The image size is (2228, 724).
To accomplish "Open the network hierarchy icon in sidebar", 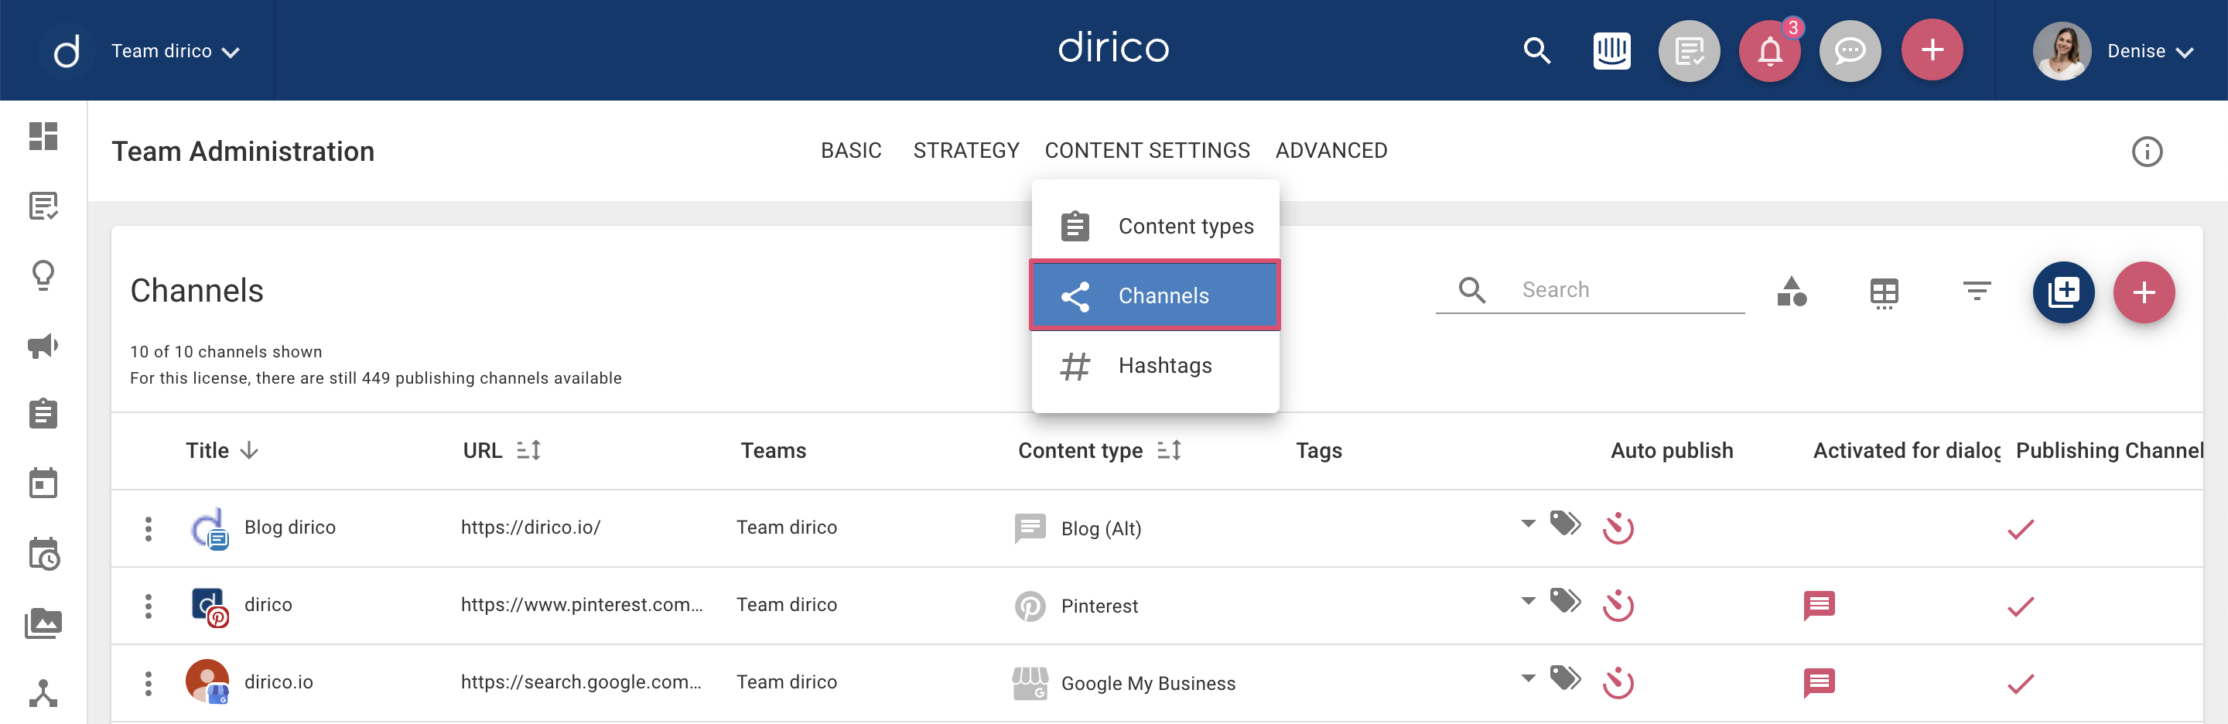I will click(x=43, y=693).
